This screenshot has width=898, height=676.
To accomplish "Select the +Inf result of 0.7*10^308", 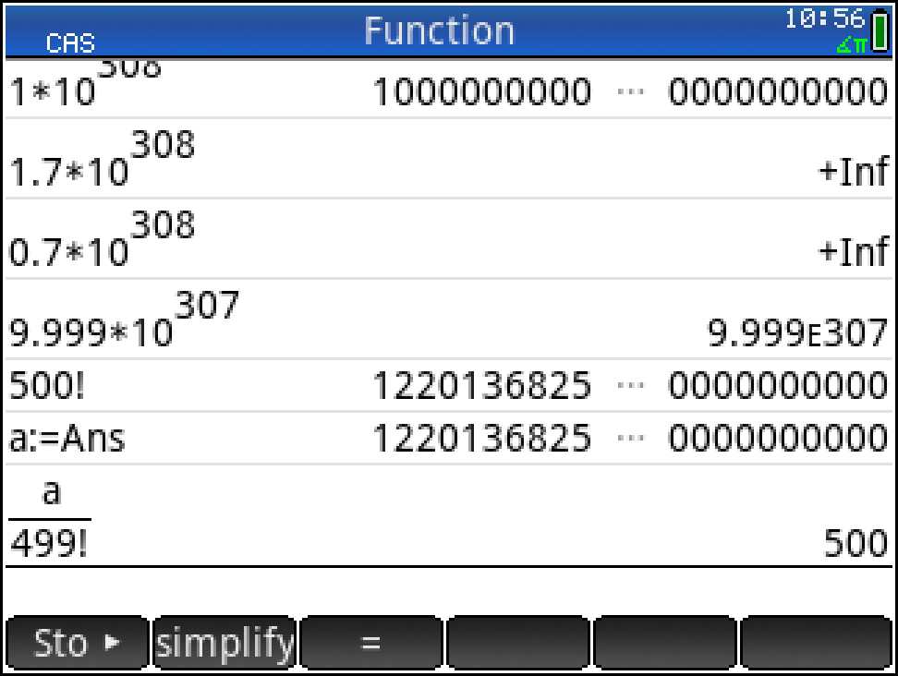I will pos(852,252).
